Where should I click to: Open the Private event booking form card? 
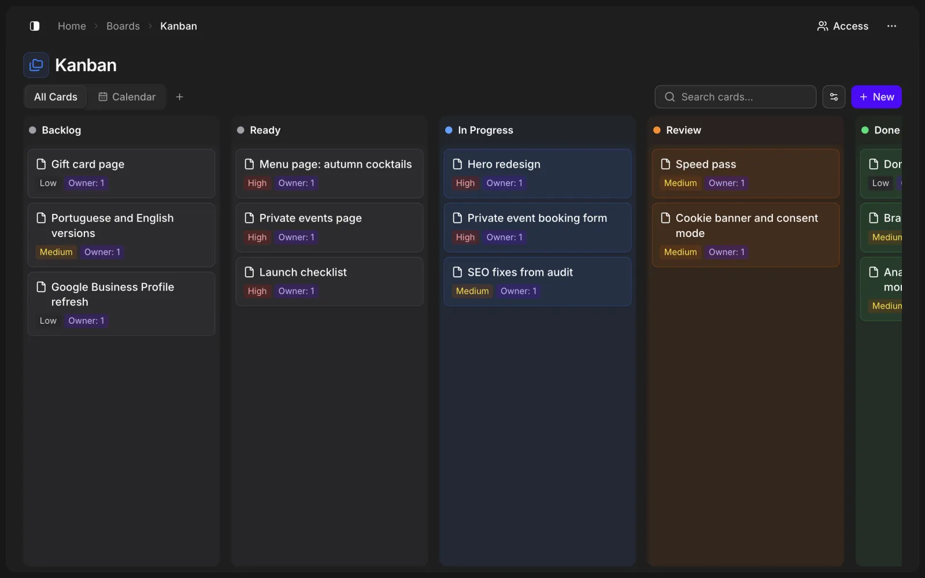pos(538,227)
